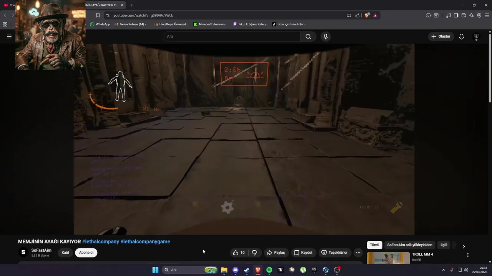Open the Brave VPN shield icon
The image size is (492, 276).
(479, 15)
